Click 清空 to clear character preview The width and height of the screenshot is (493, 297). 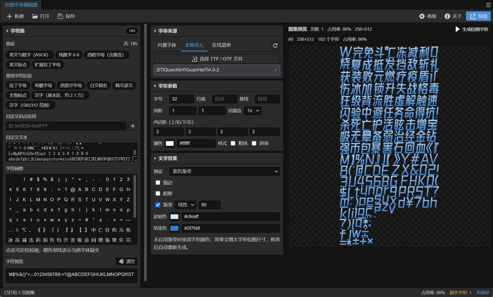[x=127, y=261]
